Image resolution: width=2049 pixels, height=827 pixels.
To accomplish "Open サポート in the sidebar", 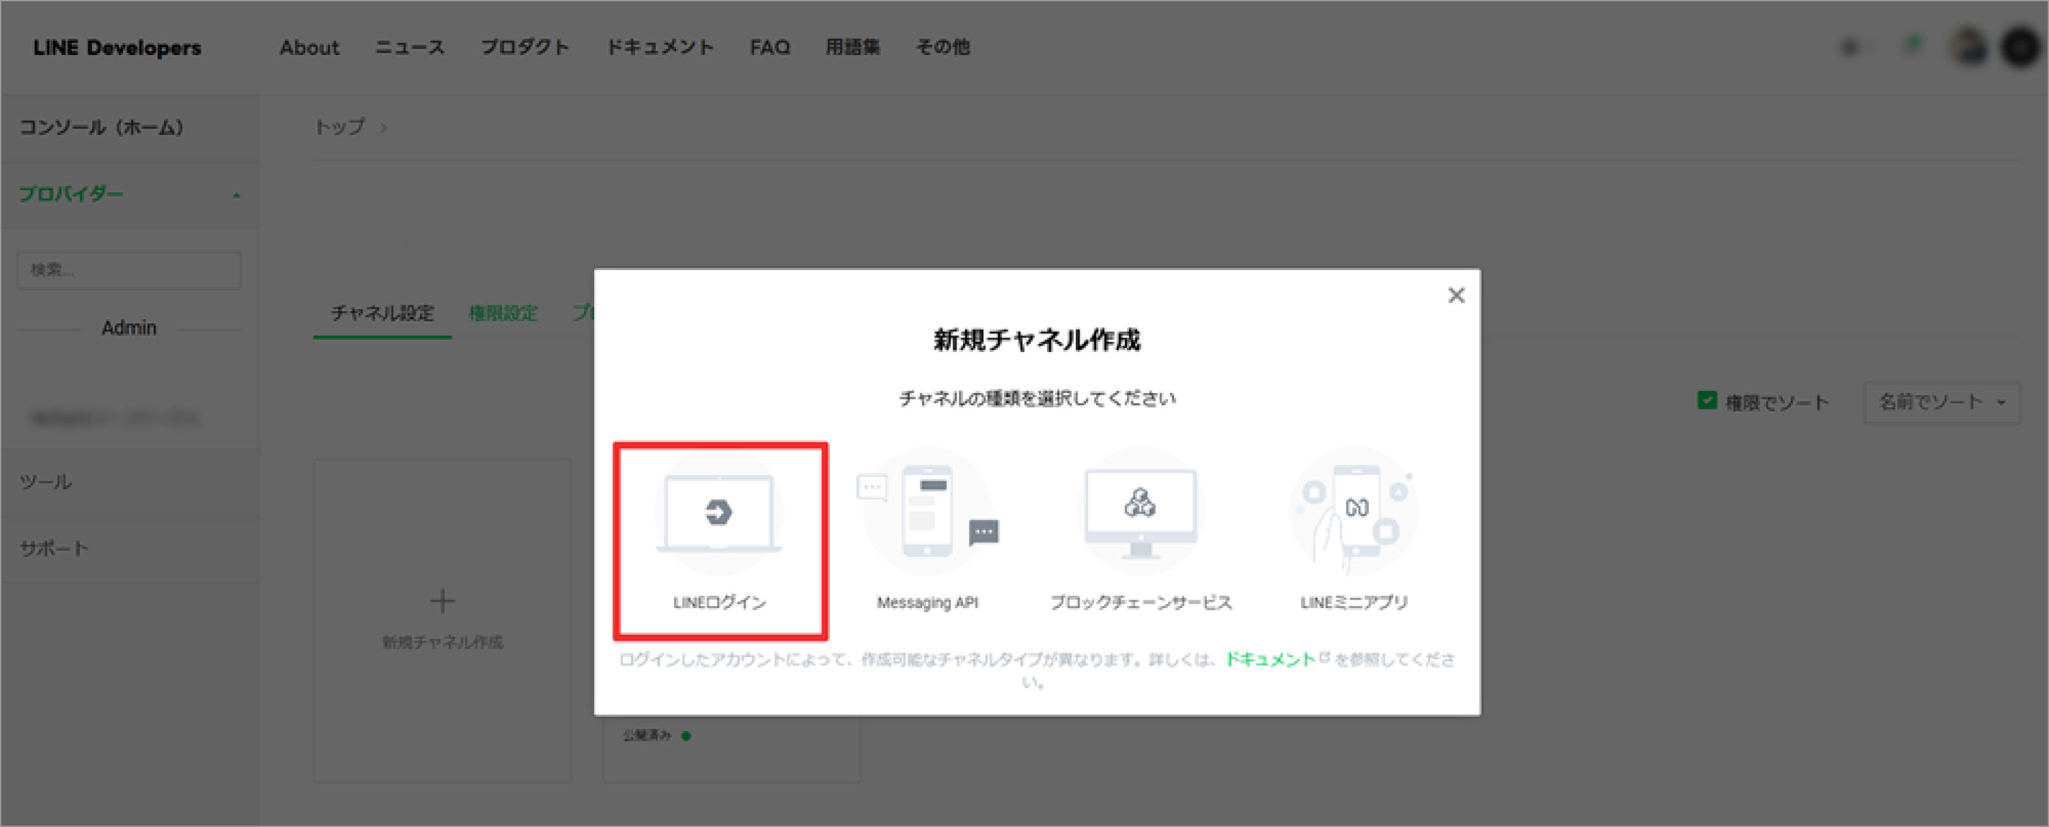I will (x=54, y=549).
